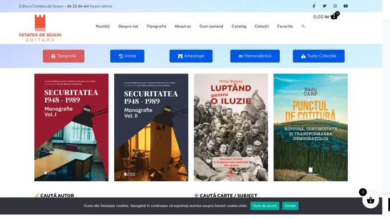Open the Instagram social icon
Viewport: 390px width, 219px height.
335,6
